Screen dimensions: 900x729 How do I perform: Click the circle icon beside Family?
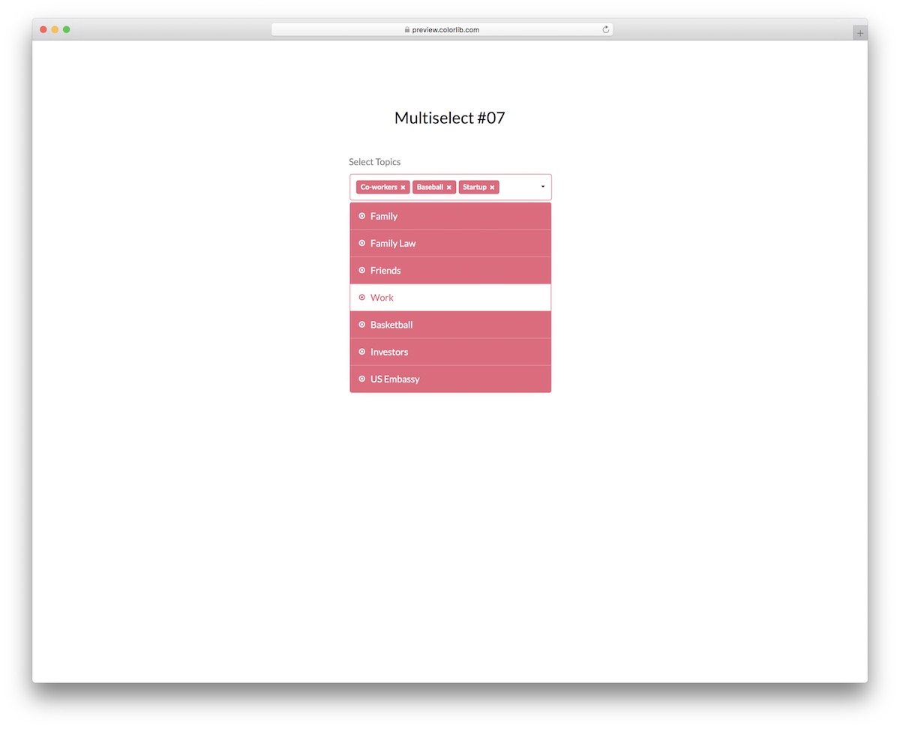(361, 216)
